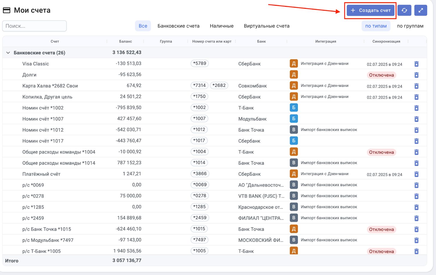Viewport: 436px width, 275px height.
Task: Open the Наличные tab
Action: coord(222,26)
